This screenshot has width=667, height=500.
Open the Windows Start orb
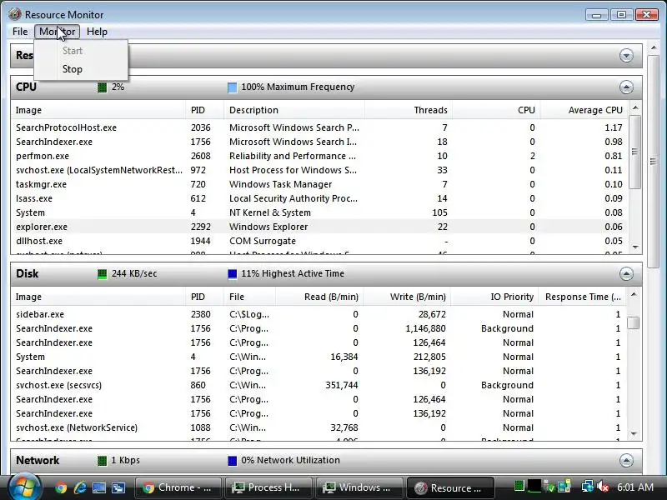pos(23,487)
